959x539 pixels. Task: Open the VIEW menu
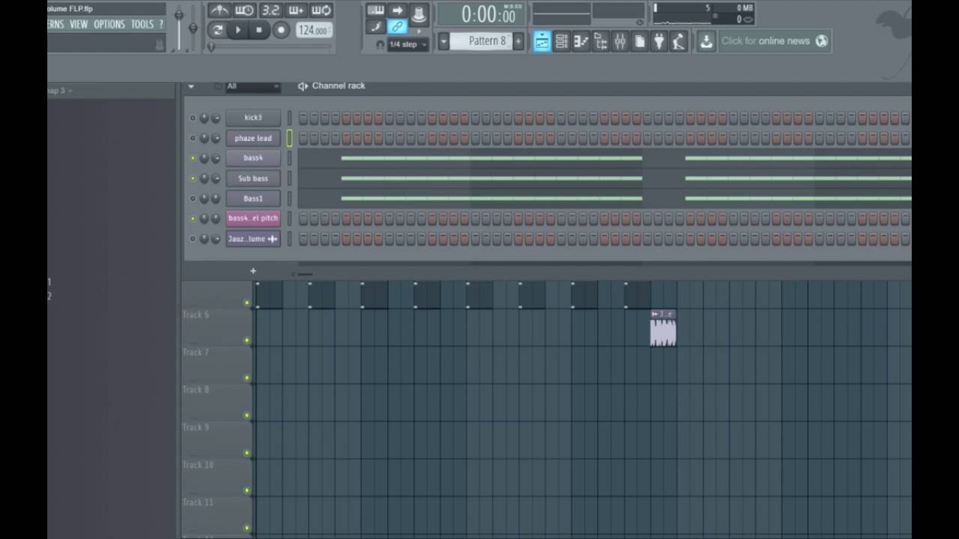[79, 24]
